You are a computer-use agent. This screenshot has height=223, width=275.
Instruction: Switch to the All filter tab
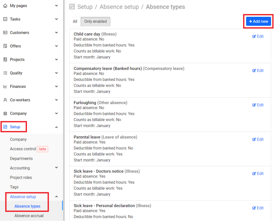(x=75, y=22)
